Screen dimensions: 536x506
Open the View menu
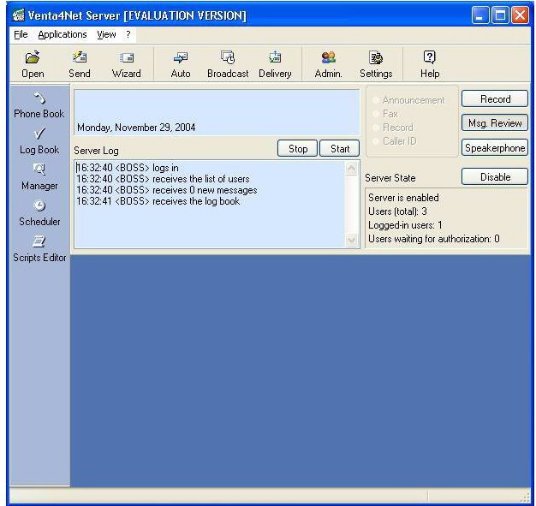106,34
